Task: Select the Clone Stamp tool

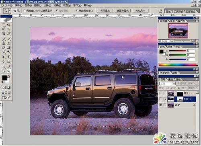Action: (4, 43)
